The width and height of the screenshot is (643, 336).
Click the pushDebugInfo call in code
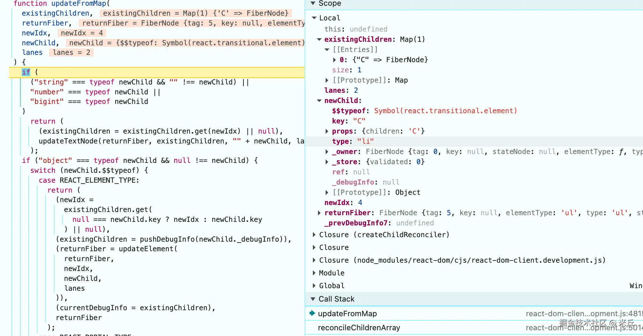pyautogui.click(x=167, y=239)
